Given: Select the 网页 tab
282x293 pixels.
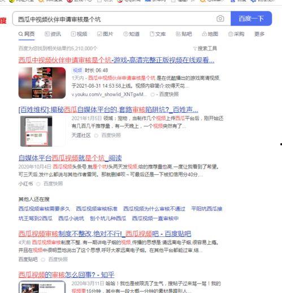Looking at the screenshot, I should click(x=27, y=34).
